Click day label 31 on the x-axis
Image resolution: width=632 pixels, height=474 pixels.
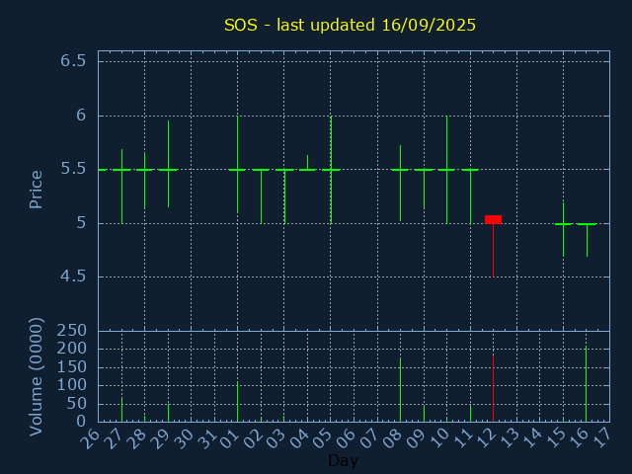coord(205,438)
